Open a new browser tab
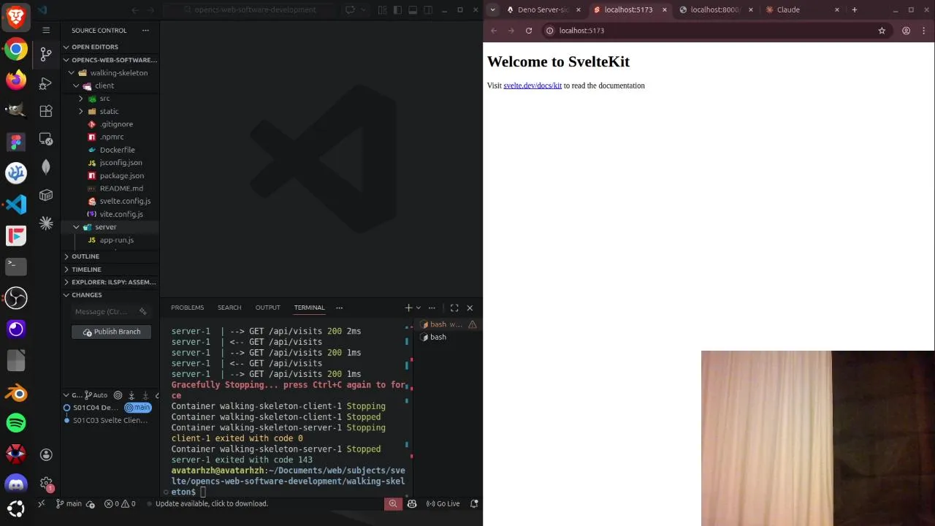This screenshot has height=526, width=935. coord(854,9)
